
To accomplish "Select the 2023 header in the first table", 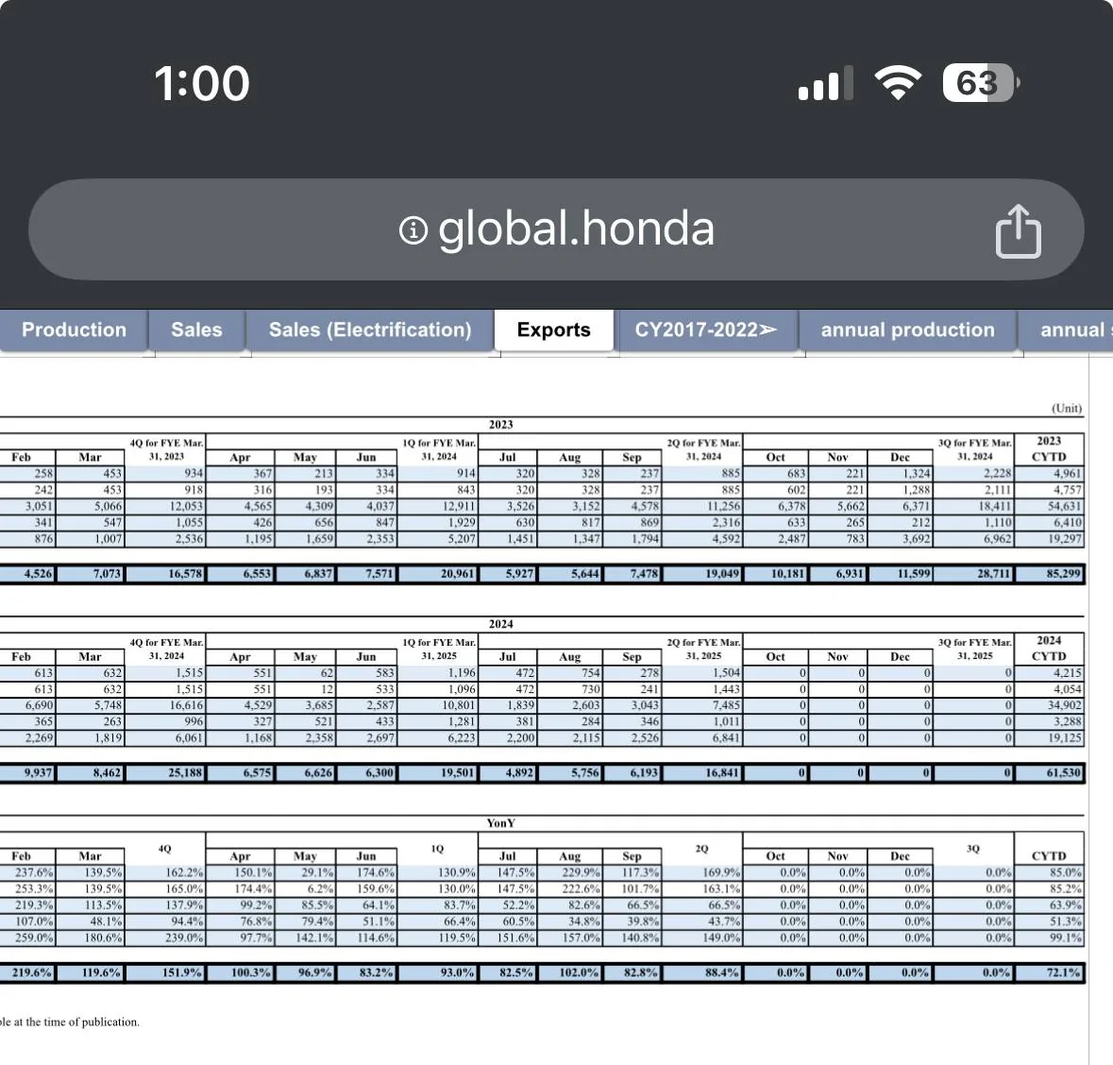I will [x=500, y=424].
